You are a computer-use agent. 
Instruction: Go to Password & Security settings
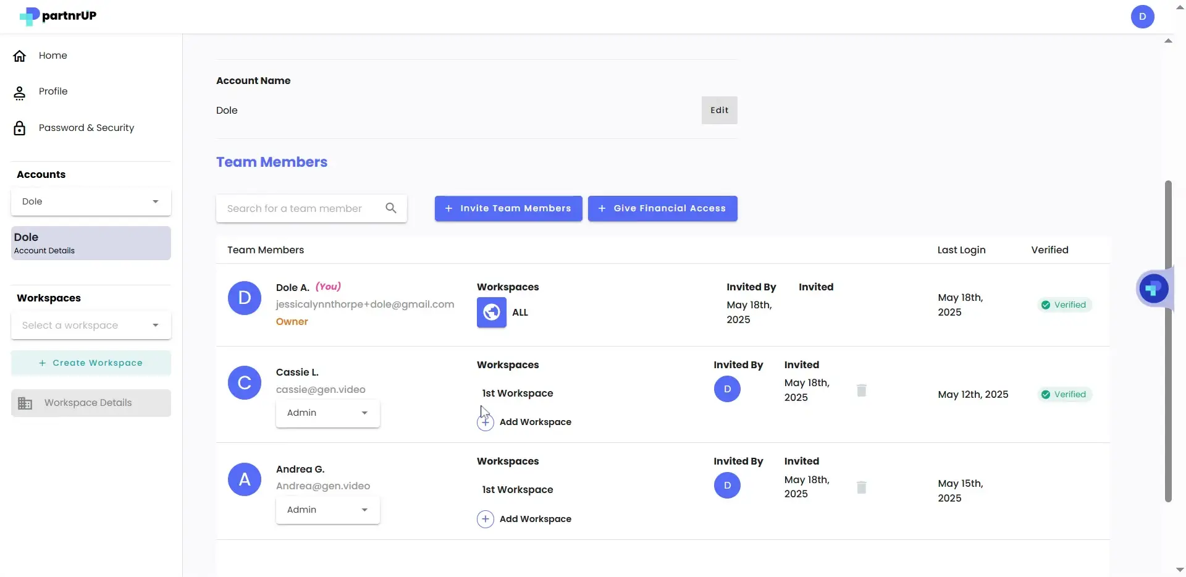[x=86, y=128]
